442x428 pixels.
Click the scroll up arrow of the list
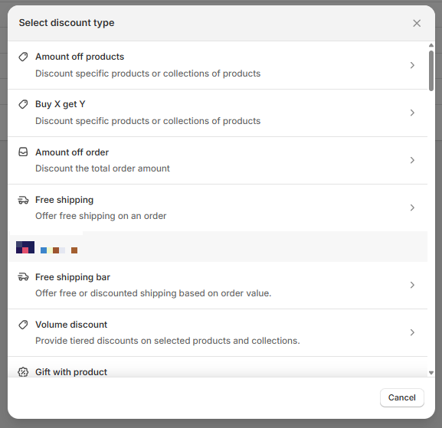coord(431,45)
